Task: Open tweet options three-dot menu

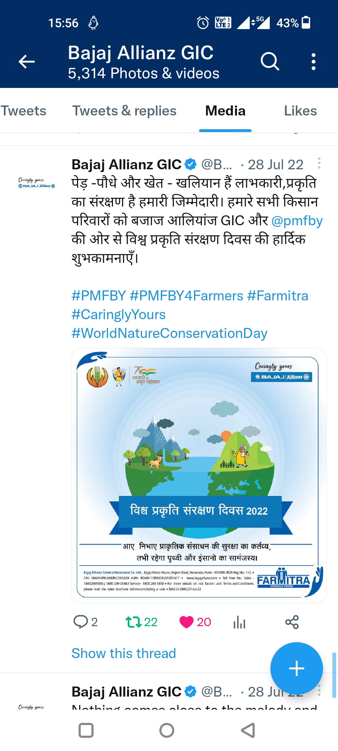Action: coord(319,163)
